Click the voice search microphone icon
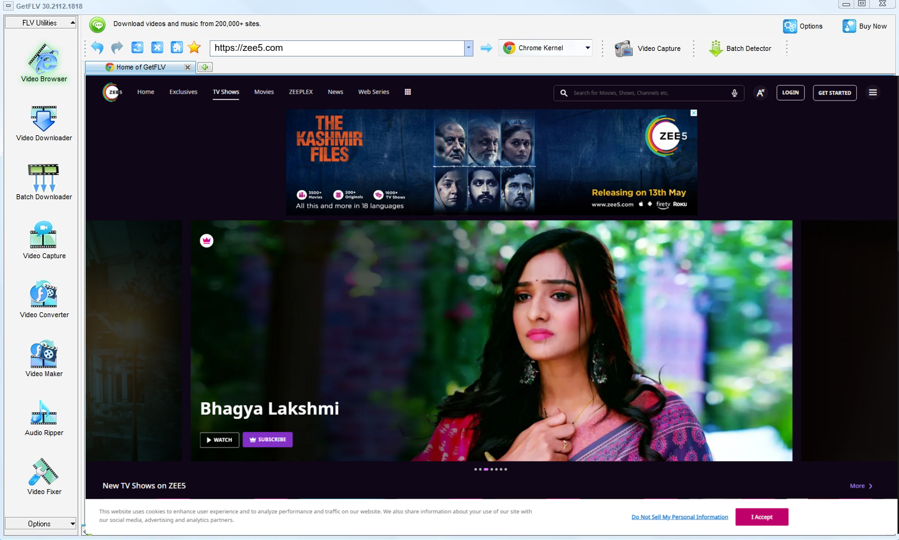Image resolution: width=899 pixels, height=540 pixels. (735, 93)
